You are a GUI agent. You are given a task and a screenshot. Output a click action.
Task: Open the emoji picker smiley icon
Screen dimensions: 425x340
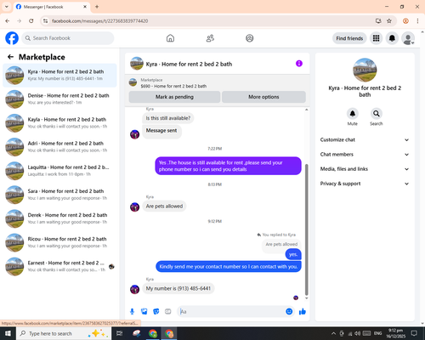tap(289, 312)
